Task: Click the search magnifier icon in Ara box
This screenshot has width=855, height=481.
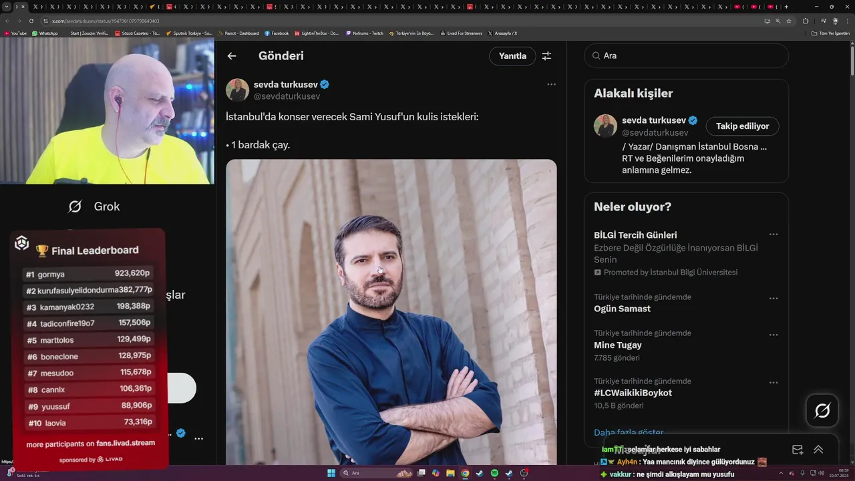Action: pos(595,56)
